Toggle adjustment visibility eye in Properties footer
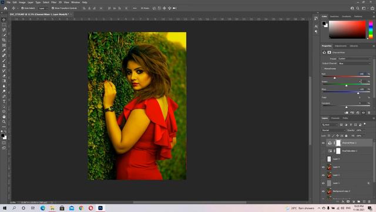 click(x=363, y=112)
